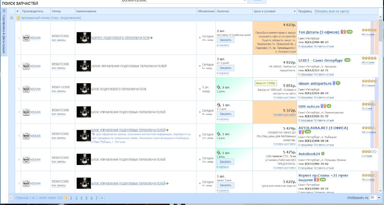The height and width of the screenshot is (205, 384).
Task: Click price '4 623р.' in first row
Action: (x=289, y=25)
